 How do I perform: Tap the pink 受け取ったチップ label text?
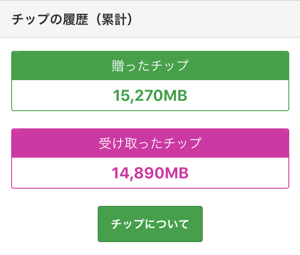[x=150, y=143]
